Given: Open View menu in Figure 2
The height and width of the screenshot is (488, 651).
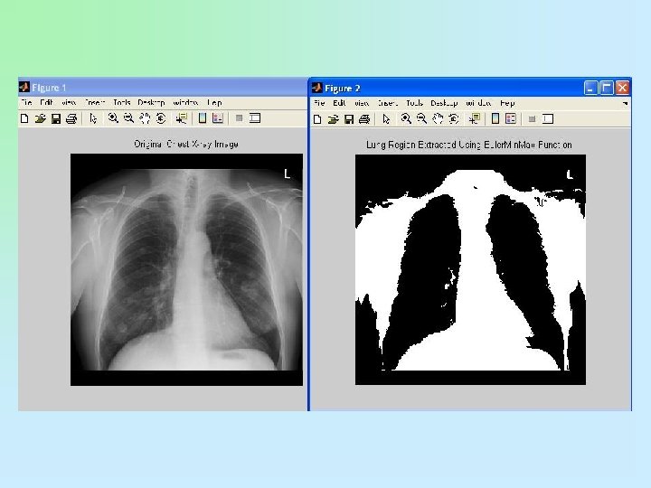Looking at the screenshot, I should click(x=362, y=103).
